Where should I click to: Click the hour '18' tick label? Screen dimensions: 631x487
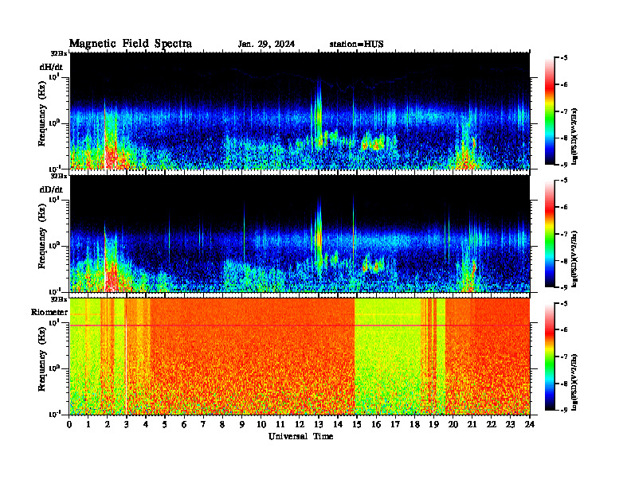pyautogui.click(x=414, y=424)
